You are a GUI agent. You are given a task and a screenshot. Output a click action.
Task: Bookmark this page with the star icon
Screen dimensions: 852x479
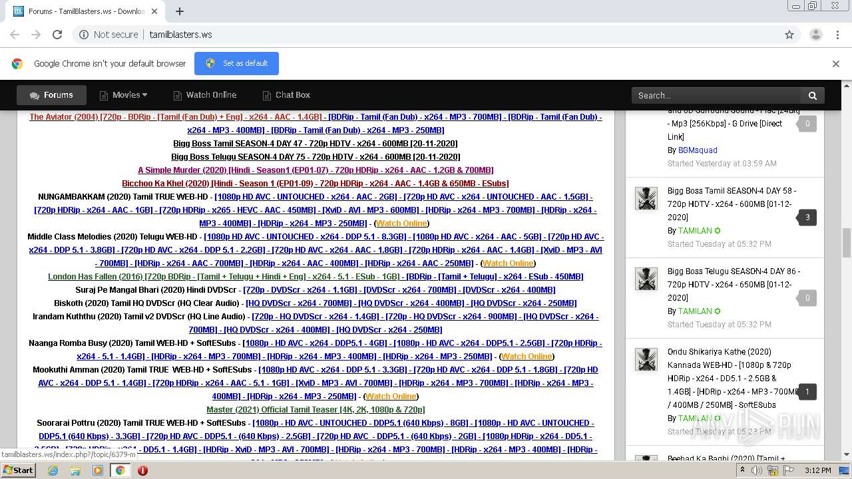tap(789, 35)
